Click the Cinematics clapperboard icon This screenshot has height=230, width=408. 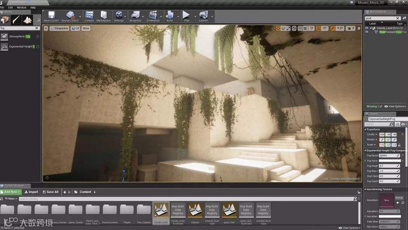point(153,16)
